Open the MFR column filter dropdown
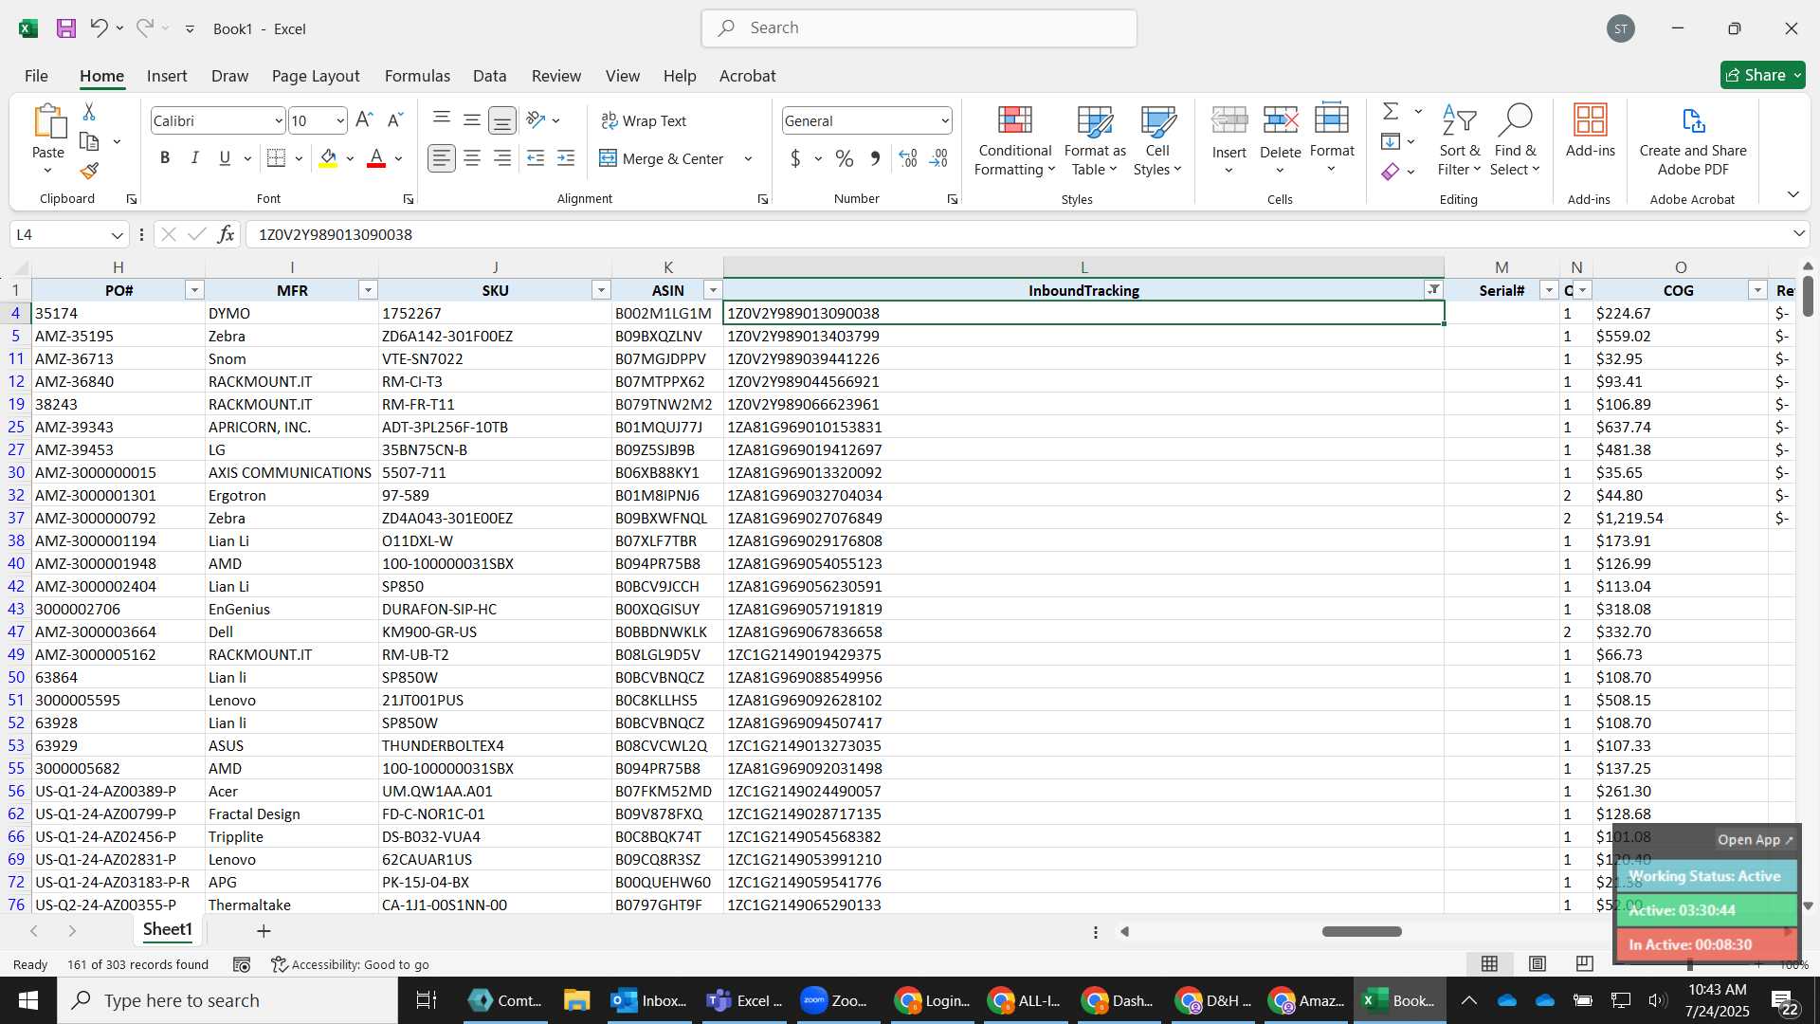This screenshot has height=1024, width=1820. [368, 290]
